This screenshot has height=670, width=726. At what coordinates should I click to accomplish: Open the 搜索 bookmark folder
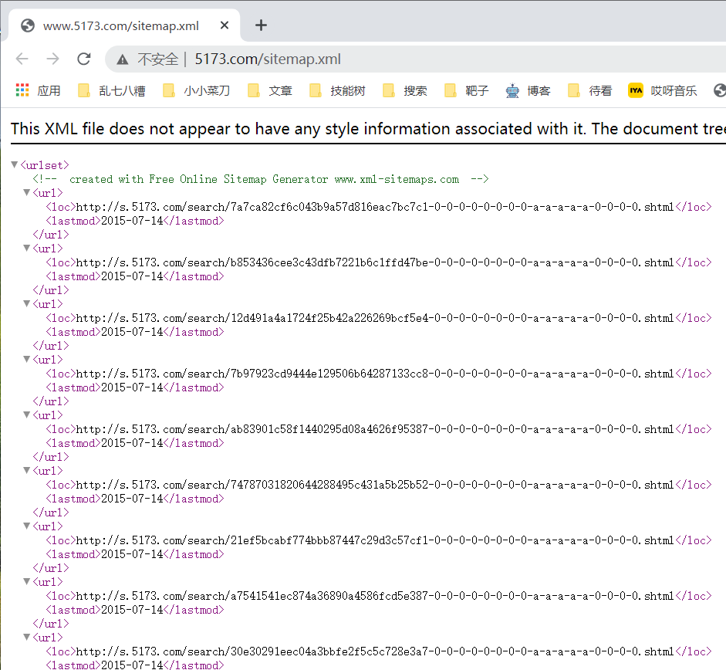coord(405,90)
